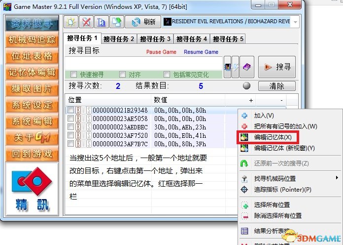Click the 搜寻 search button

tap(277, 67)
